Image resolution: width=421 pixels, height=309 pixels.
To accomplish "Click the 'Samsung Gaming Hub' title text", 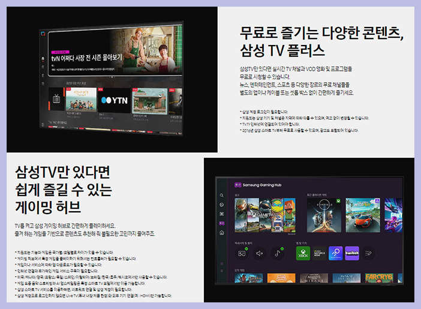I will tap(262, 185).
